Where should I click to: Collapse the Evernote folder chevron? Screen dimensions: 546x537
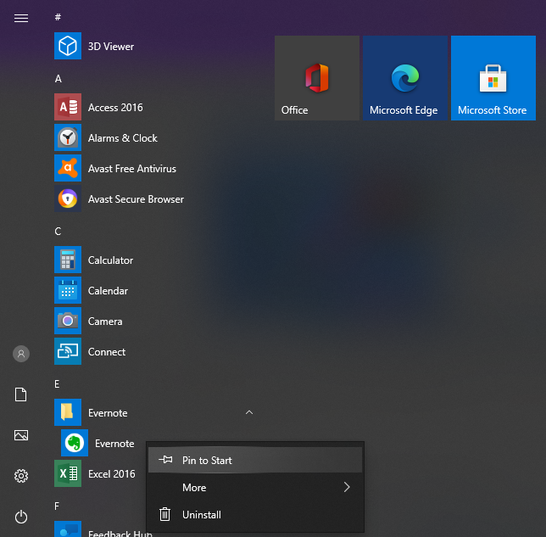(x=249, y=412)
